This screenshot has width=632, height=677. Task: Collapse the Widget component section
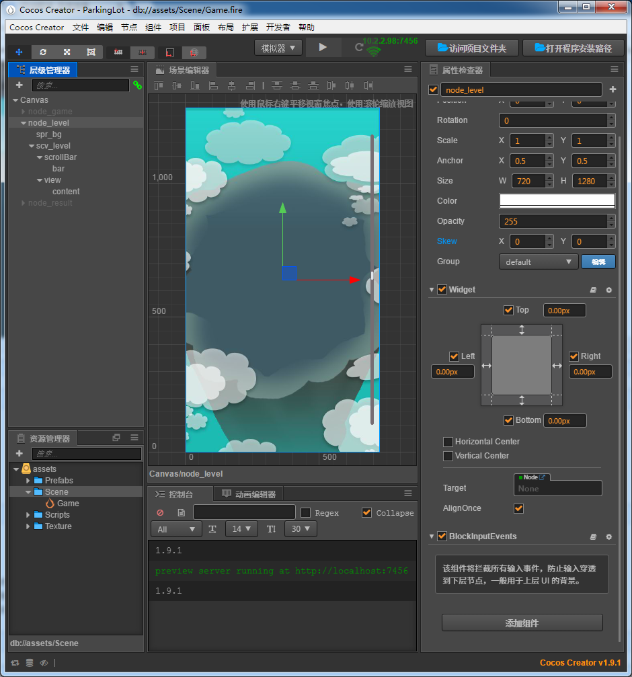pyautogui.click(x=431, y=290)
